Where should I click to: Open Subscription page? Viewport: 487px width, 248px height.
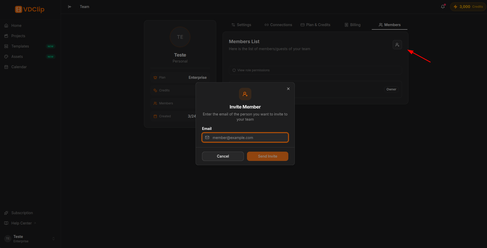pos(30,213)
